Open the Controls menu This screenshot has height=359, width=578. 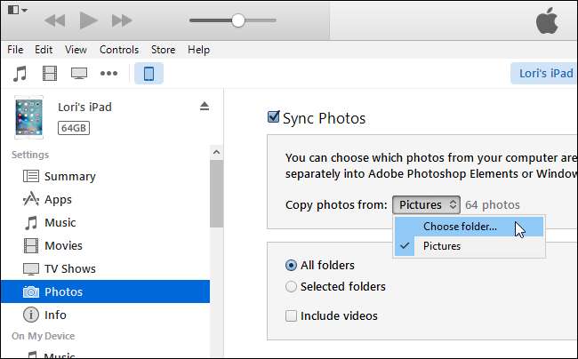click(x=119, y=50)
